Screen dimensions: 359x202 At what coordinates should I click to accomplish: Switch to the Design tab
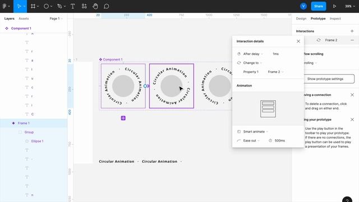click(301, 19)
